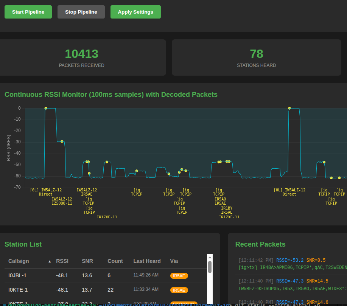Select the I0KTE-1 callsign entry

(18, 290)
